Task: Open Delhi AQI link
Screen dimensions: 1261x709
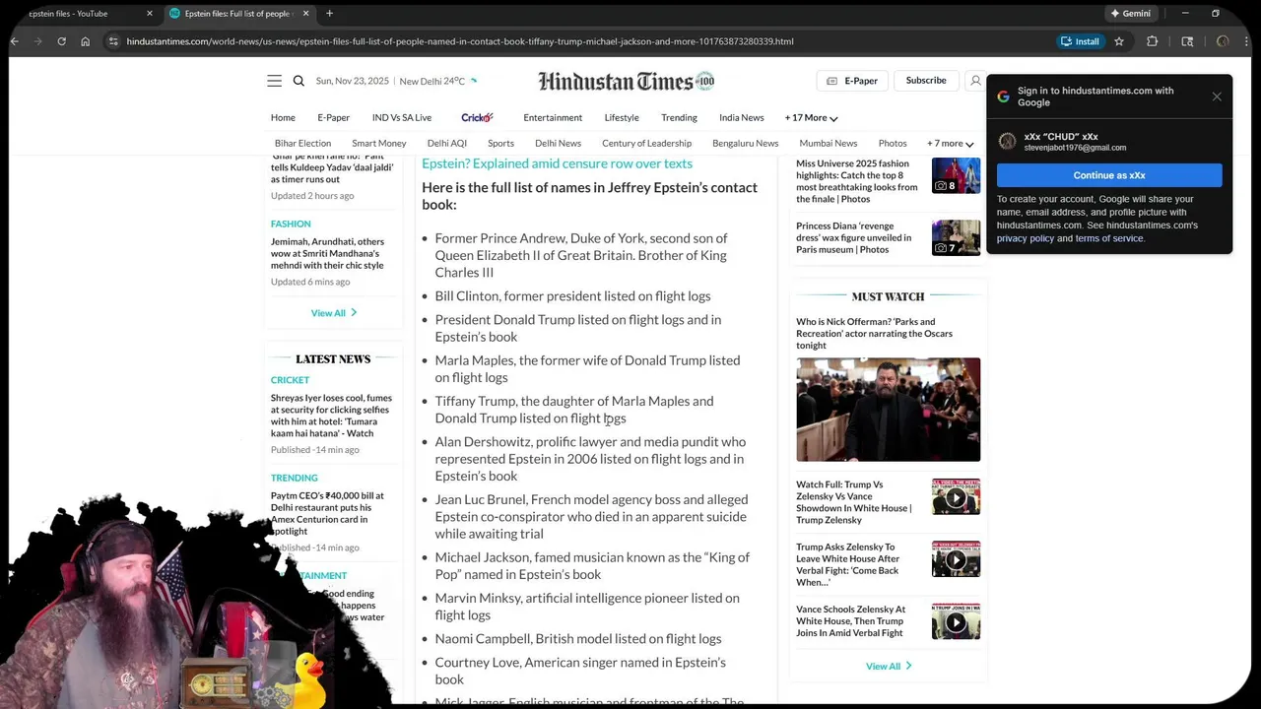Action: click(447, 144)
